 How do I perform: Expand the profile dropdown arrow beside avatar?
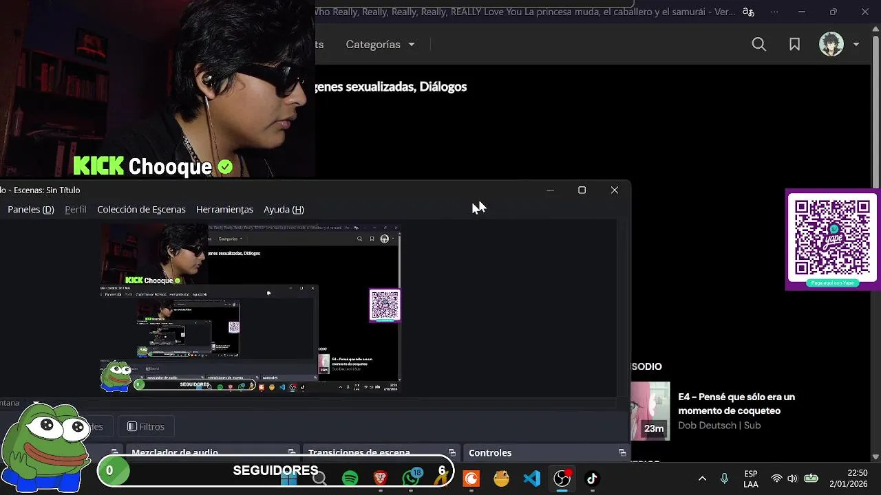pyautogui.click(x=856, y=45)
